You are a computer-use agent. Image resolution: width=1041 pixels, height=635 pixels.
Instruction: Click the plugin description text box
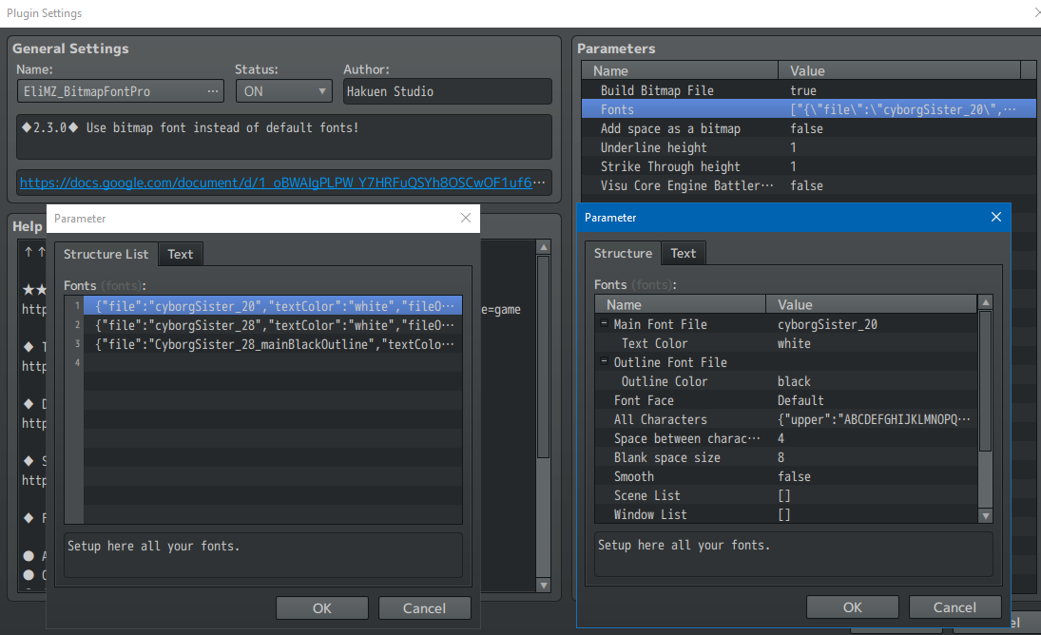(284, 137)
